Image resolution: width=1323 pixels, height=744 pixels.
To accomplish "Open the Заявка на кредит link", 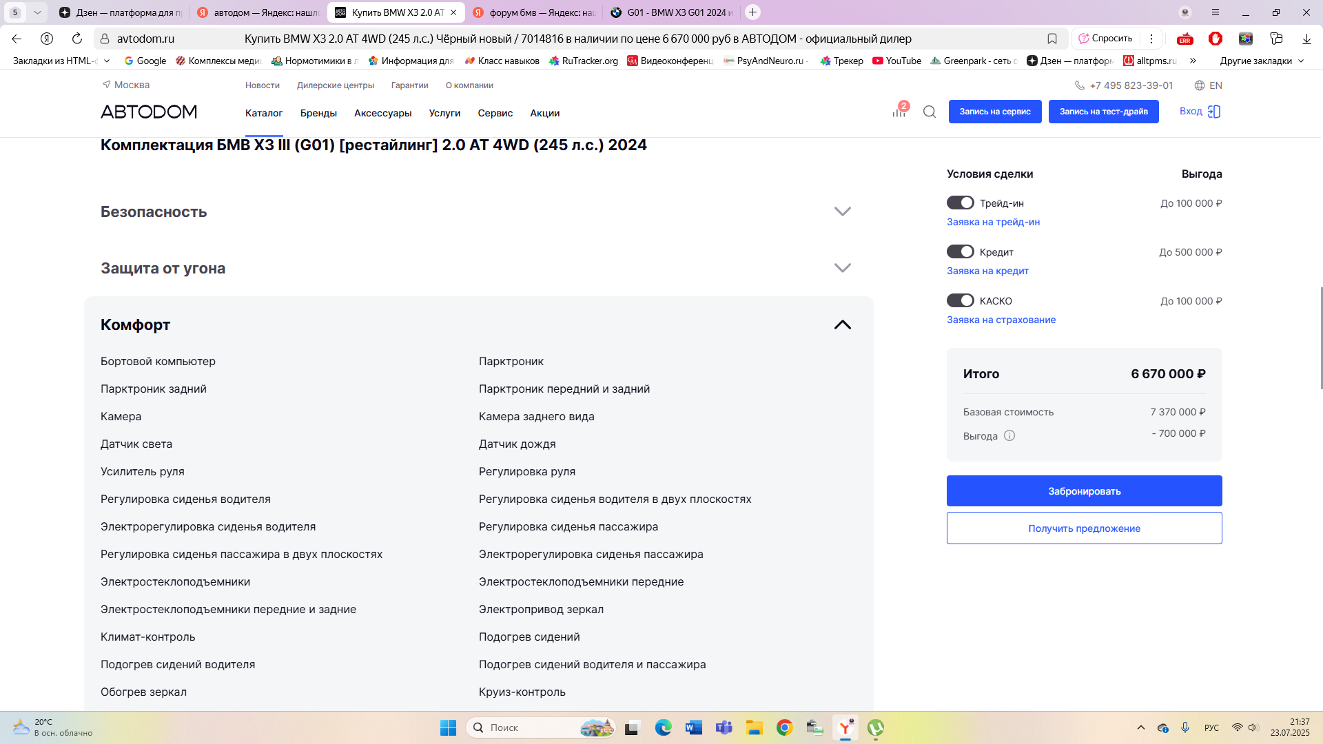I will (x=987, y=271).
